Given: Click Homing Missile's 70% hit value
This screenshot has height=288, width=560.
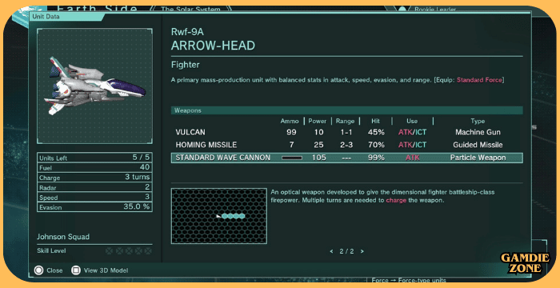Looking at the screenshot, I should point(376,145).
